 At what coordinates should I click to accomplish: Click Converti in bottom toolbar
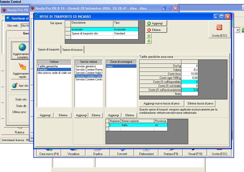122,153
